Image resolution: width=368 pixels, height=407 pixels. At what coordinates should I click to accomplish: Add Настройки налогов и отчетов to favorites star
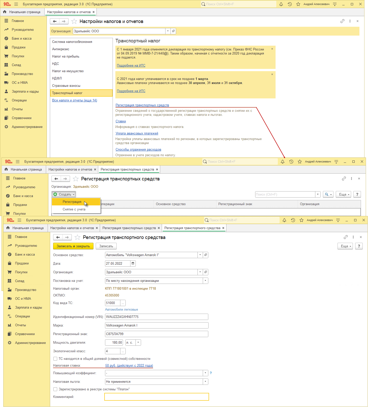pyautogui.click(x=74, y=21)
